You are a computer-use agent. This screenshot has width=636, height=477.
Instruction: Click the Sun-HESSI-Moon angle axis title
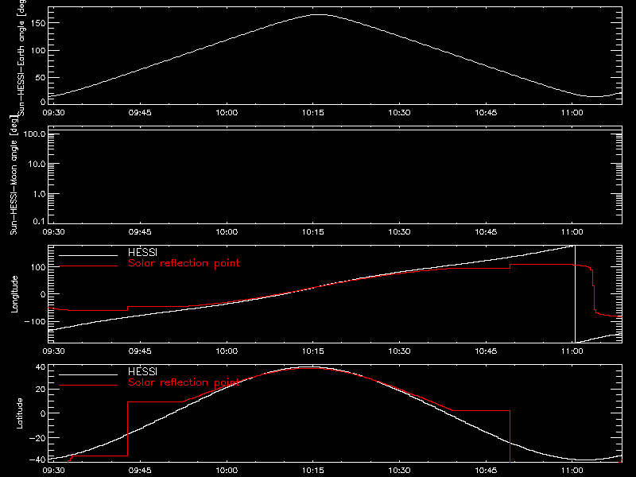click(14, 176)
